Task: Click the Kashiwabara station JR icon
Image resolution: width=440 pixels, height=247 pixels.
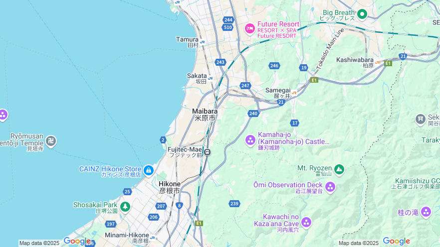Action: coord(378,62)
